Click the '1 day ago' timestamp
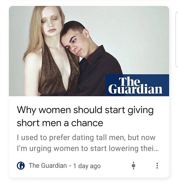 click(x=87, y=166)
